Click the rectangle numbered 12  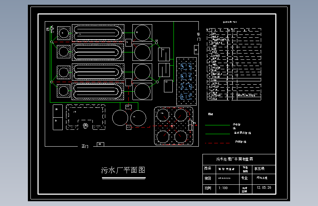coord(168,86)
